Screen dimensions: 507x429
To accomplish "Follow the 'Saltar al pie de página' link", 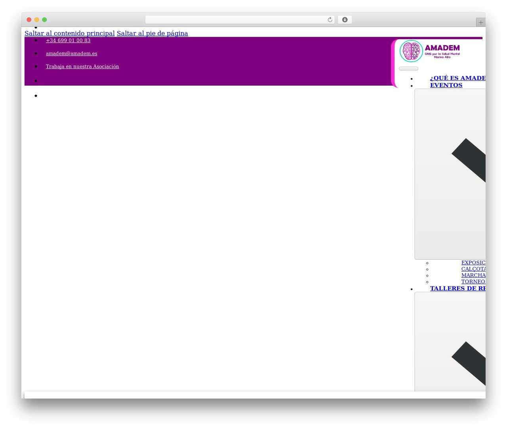I will [152, 33].
